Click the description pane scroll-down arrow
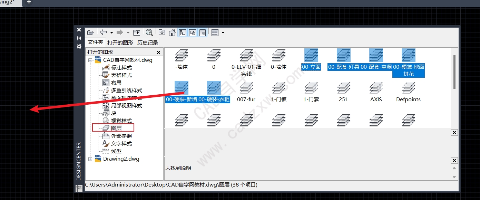The width and height of the screenshot is (480, 200). (454, 177)
